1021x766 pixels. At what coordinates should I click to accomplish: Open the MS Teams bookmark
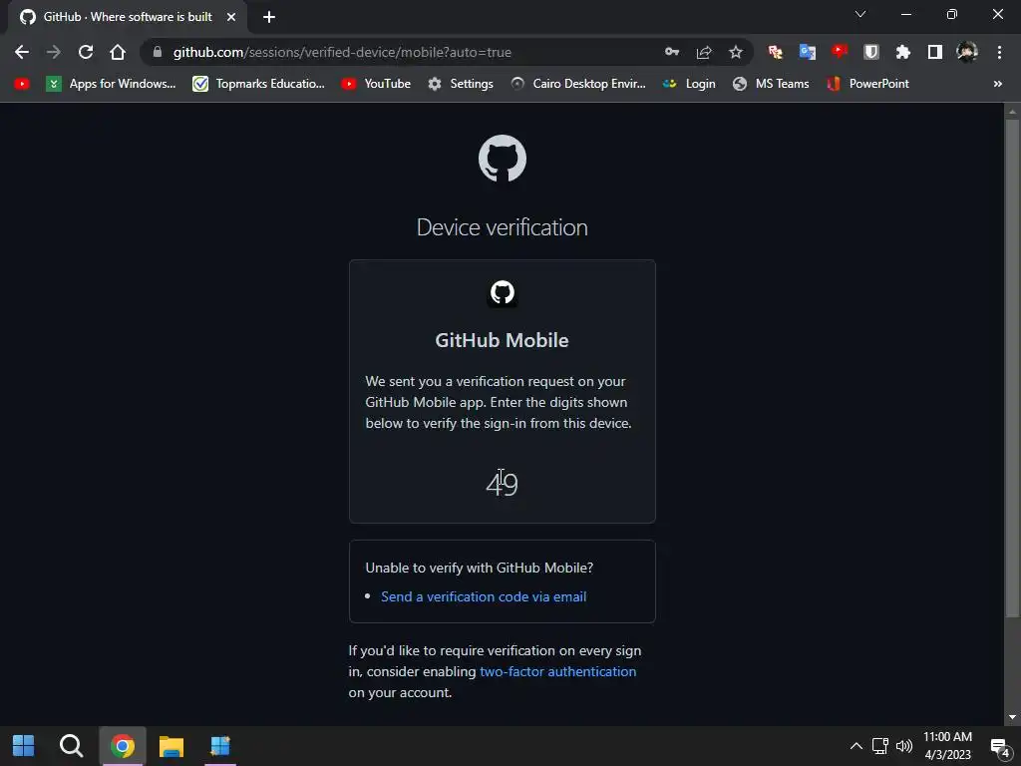(771, 84)
